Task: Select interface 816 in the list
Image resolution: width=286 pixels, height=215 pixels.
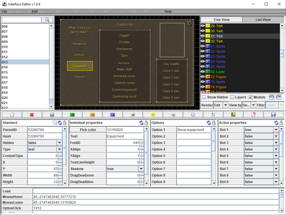Action: coord(5,78)
